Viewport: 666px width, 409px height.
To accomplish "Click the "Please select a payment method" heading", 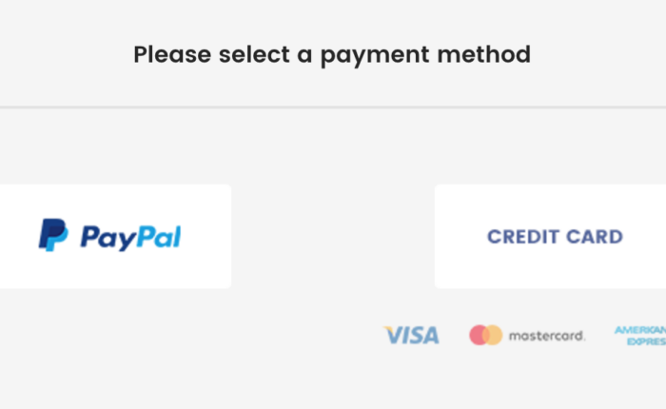I will coord(332,54).
